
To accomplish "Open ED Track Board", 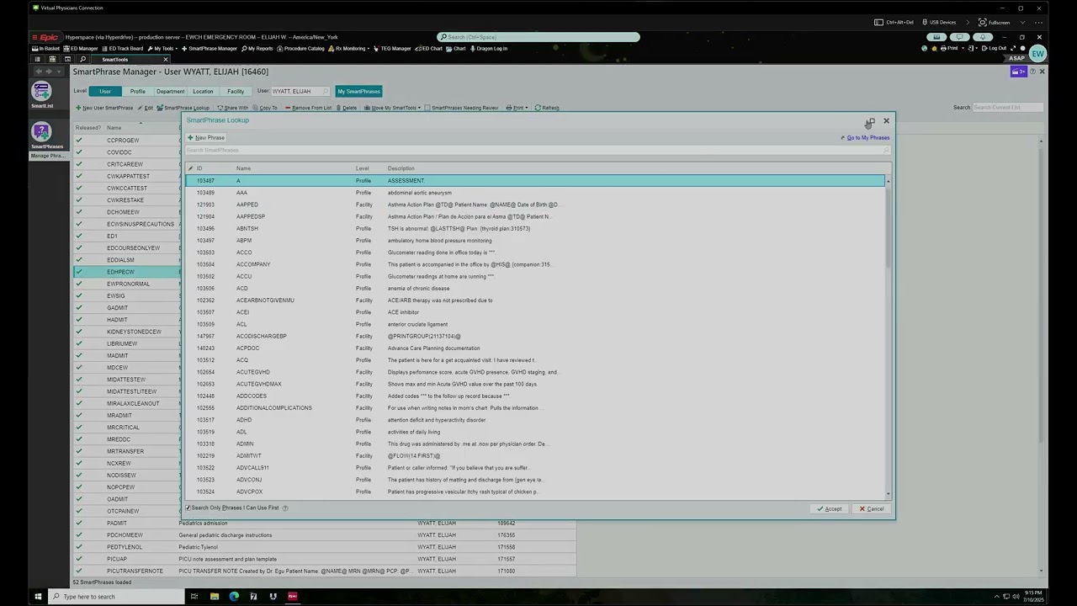I will tap(123, 49).
